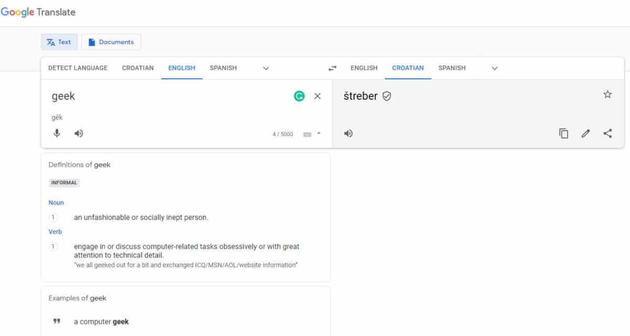Select Croatian as source language

click(138, 68)
